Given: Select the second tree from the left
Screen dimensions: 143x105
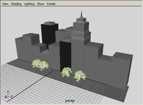Looking at the screenshot, I should pyautogui.click(x=44, y=65).
